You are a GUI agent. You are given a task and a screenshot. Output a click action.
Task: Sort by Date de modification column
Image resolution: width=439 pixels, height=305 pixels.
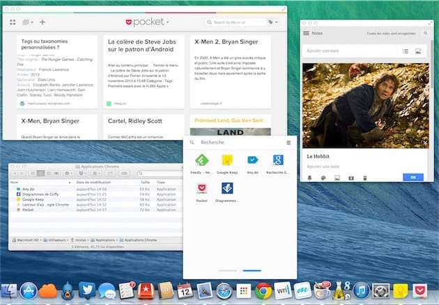coord(93,182)
